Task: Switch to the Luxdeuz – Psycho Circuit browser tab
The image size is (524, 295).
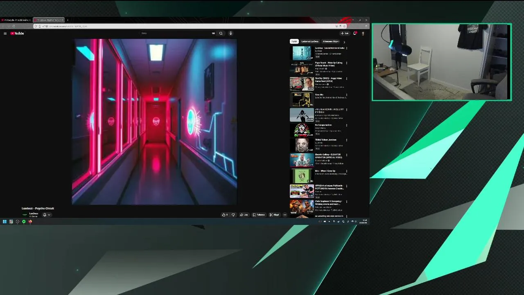Action: (49, 20)
